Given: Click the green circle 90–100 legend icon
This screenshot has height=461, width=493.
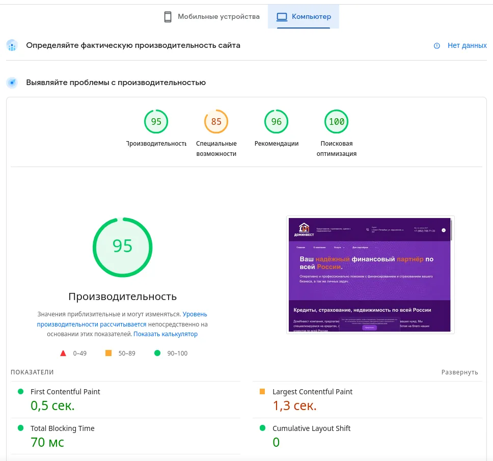Looking at the screenshot, I should [157, 353].
